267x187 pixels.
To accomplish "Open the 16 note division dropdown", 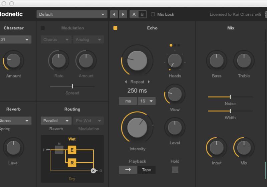I will tap(147, 101).
